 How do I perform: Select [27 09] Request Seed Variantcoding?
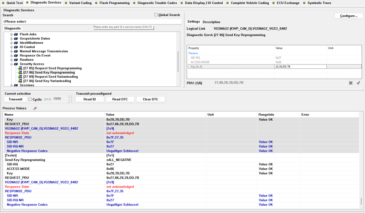(x=50, y=77)
